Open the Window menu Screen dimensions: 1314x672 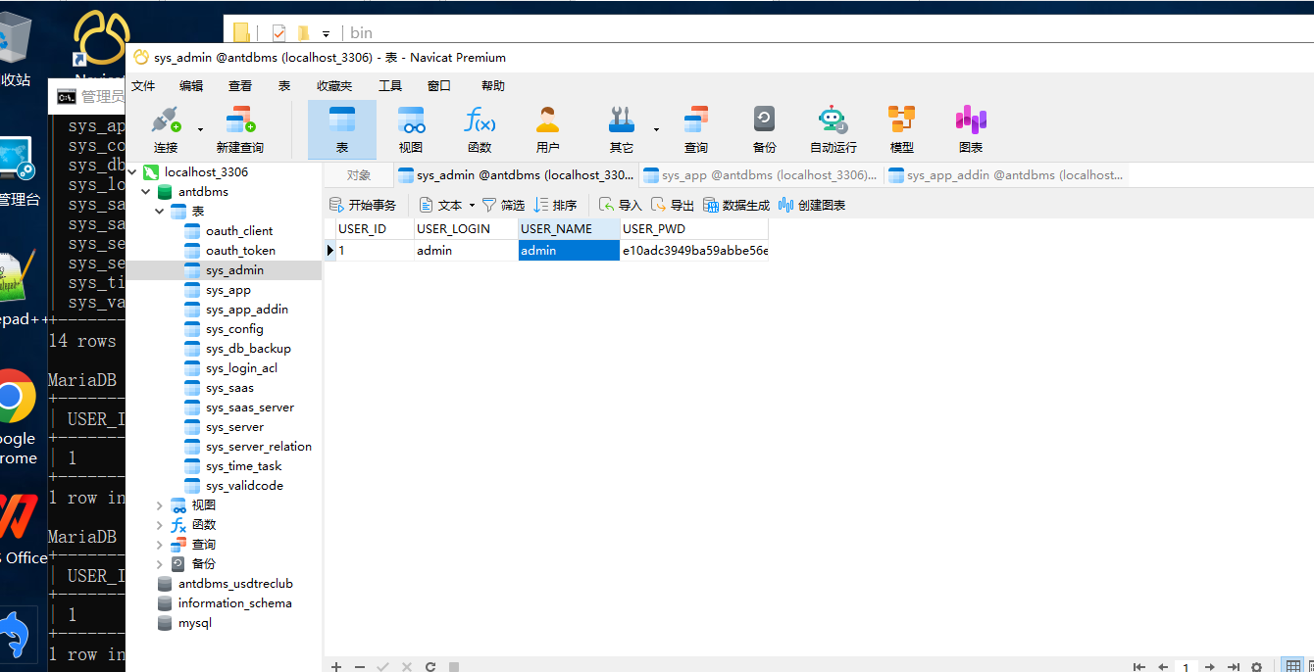coord(439,86)
